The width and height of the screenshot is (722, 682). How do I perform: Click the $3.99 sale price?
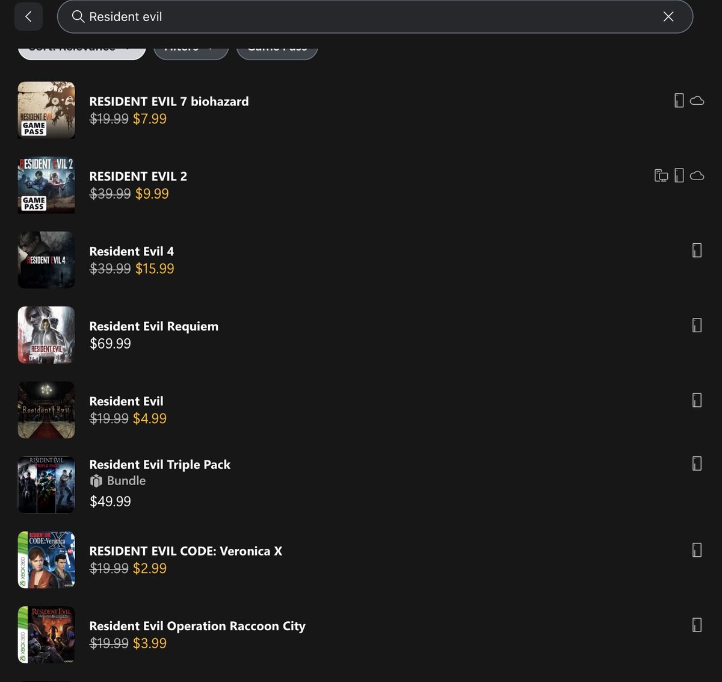click(x=150, y=643)
